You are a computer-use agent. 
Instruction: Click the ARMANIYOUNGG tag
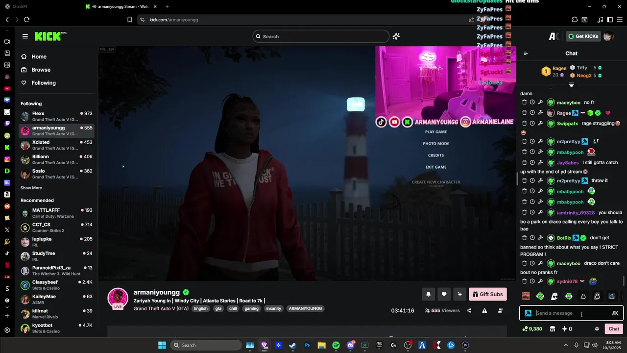coord(305,308)
